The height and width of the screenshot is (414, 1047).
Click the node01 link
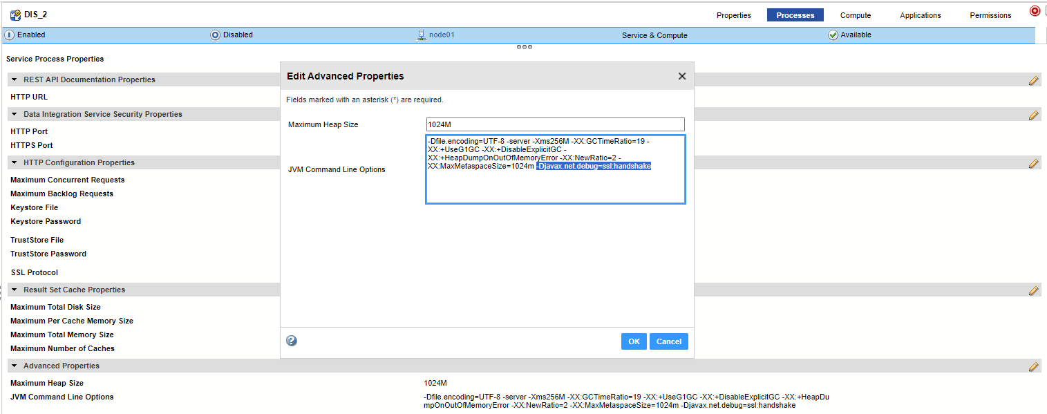pos(442,35)
